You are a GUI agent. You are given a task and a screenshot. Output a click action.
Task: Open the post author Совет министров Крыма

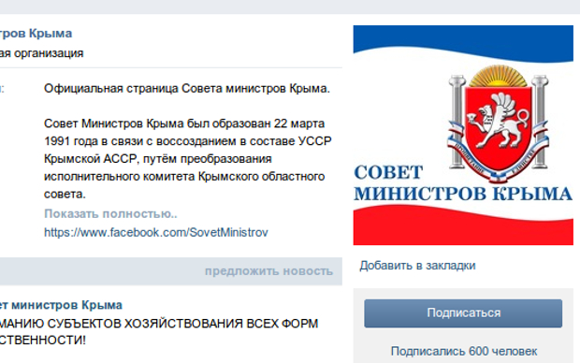click(61, 305)
